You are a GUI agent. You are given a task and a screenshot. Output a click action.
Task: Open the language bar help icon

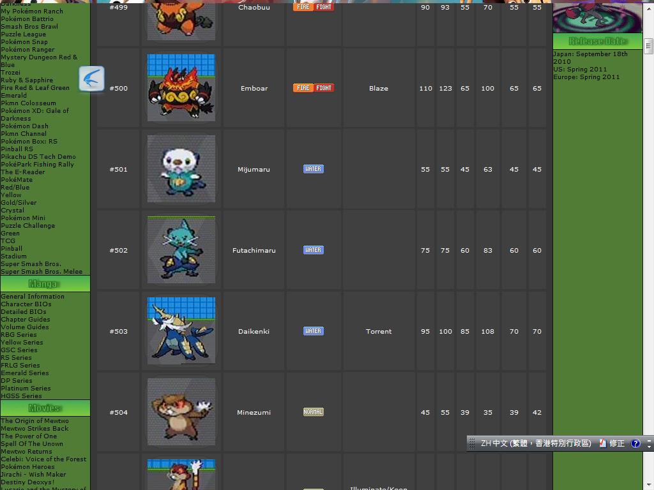click(x=635, y=443)
